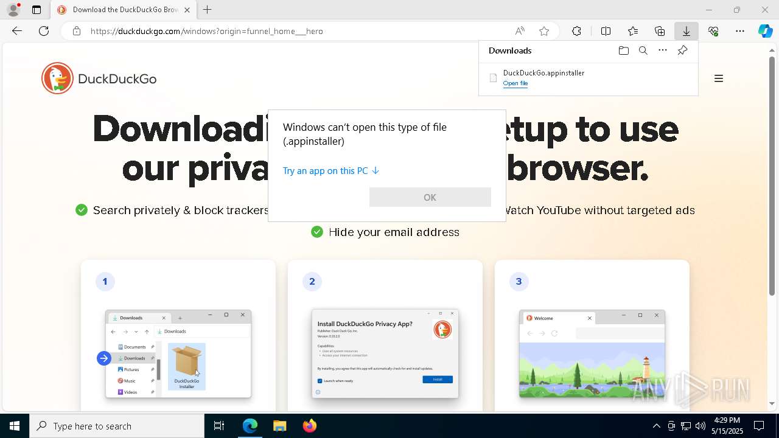Image resolution: width=779 pixels, height=438 pixels.
Task: Open the Windows Start menu
Action: click(x=15, y=426)
